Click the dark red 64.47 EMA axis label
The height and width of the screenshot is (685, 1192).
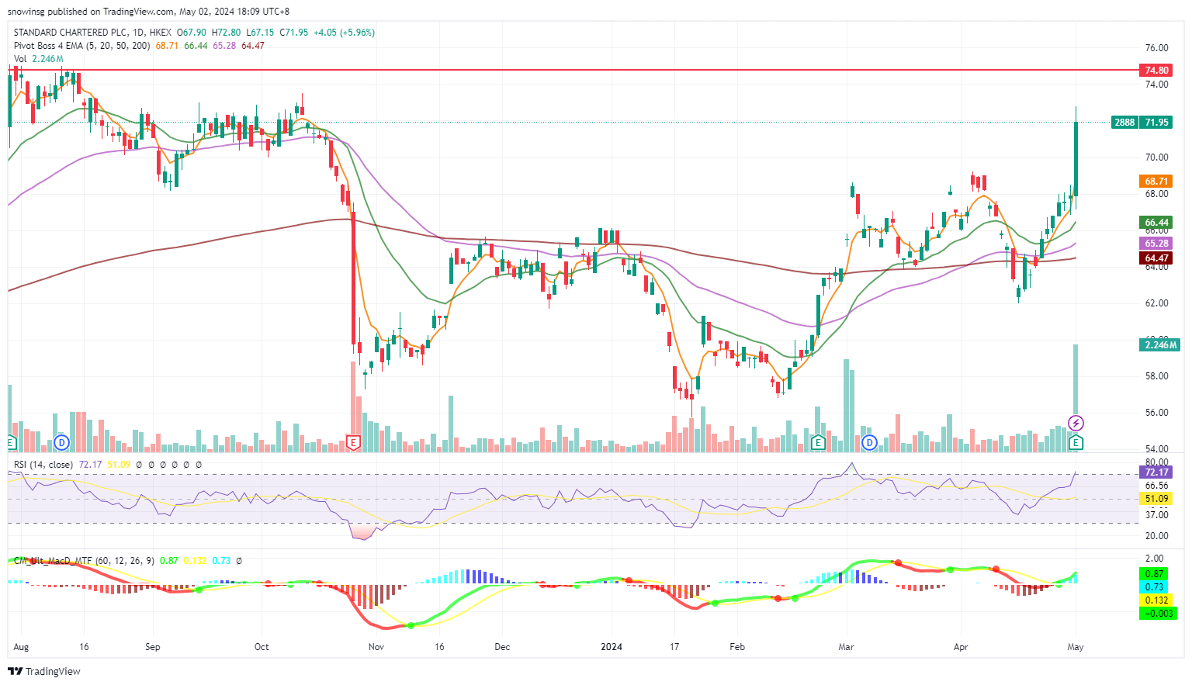coord(1156,258)
